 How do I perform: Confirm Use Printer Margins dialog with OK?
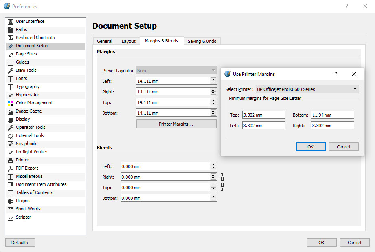pos(310,147)
